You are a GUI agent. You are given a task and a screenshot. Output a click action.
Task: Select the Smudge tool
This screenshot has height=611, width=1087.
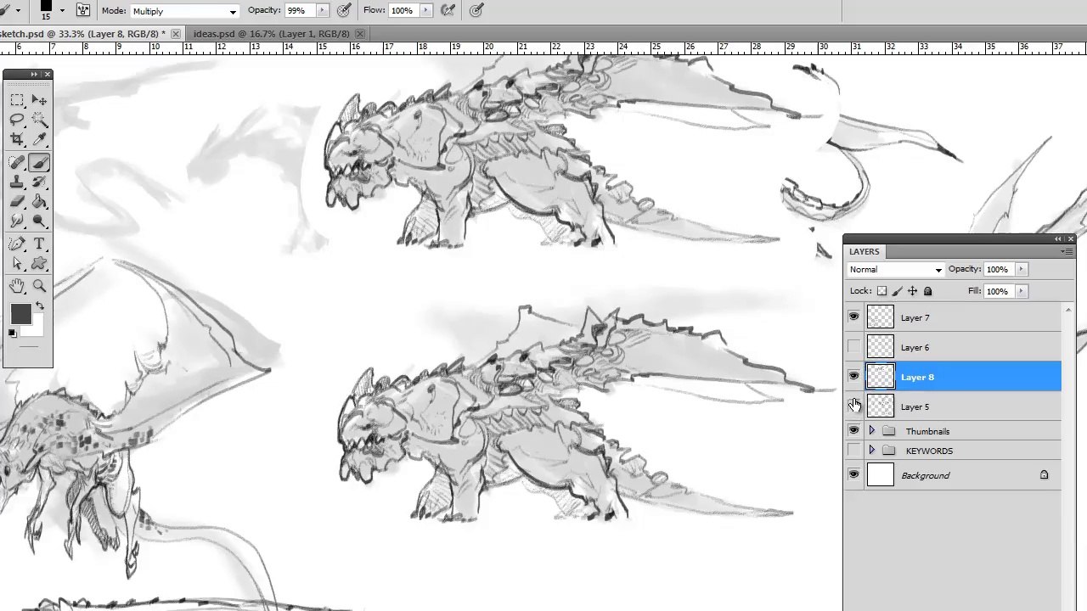[x=17, y=221]
